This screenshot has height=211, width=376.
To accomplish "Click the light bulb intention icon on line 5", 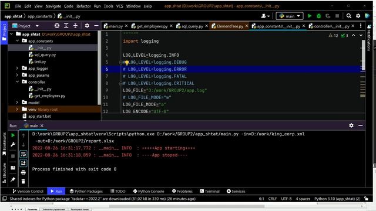I will tap(127, 63).
